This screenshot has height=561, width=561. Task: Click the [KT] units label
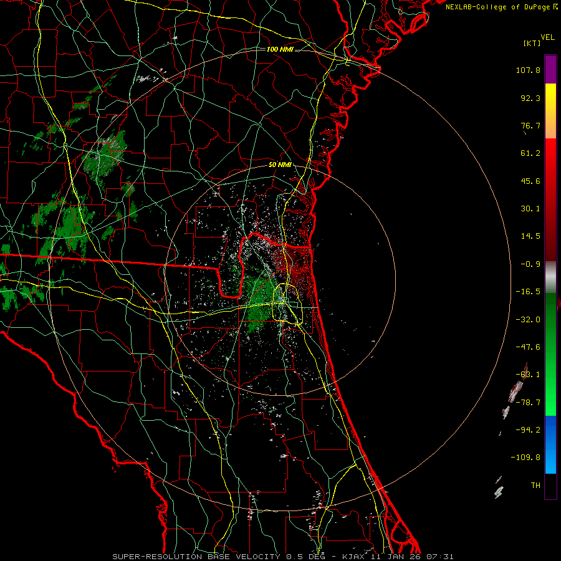[x=532, y=43]
